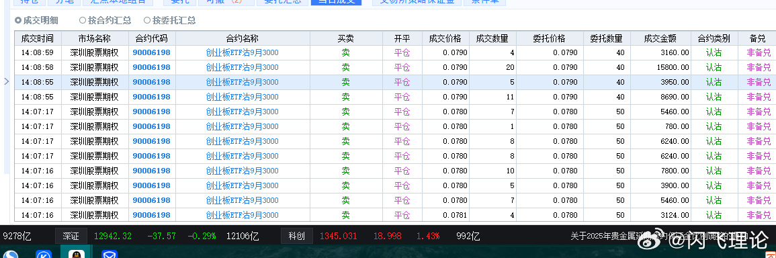Click the 卖 cell in the 3900.00 row
Viewport: 776px width, 258px height.
click(346, 186)
